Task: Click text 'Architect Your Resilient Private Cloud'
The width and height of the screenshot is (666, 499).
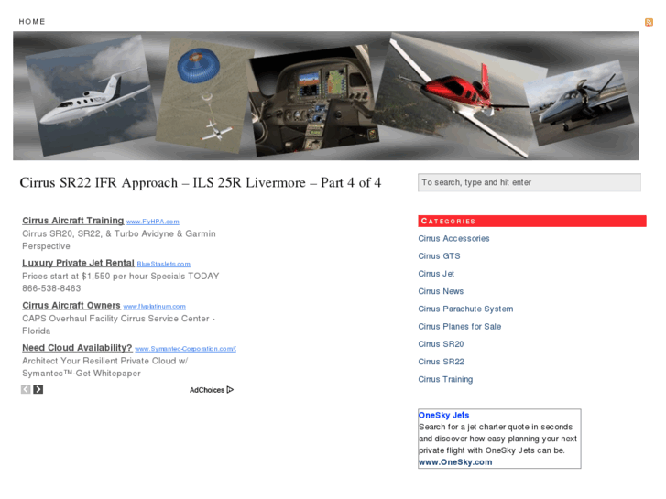Action: 99,361
